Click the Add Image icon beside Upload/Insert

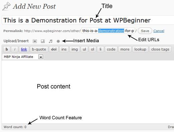click(35, 41)
